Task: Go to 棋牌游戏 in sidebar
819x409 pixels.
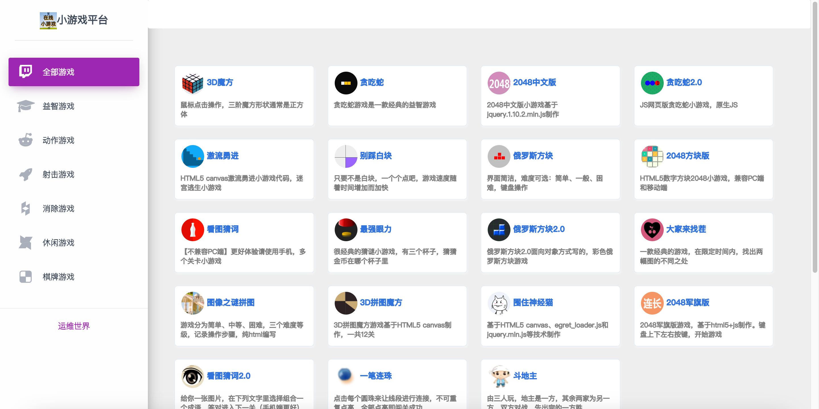Action: click(58, 277)
